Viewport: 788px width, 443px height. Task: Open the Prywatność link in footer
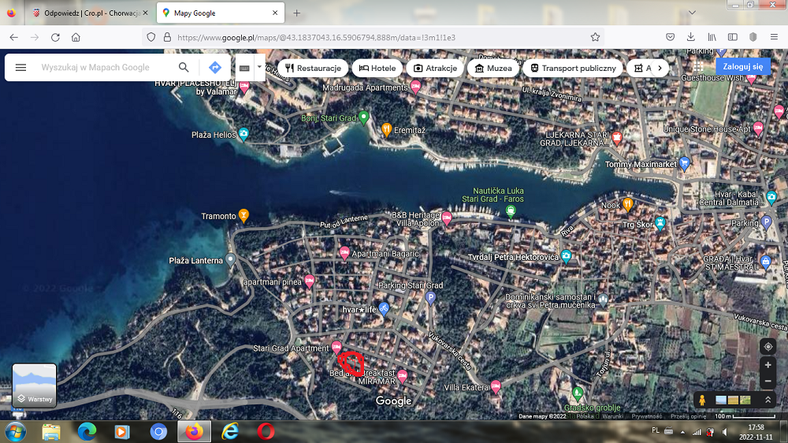tap(646, 416)
